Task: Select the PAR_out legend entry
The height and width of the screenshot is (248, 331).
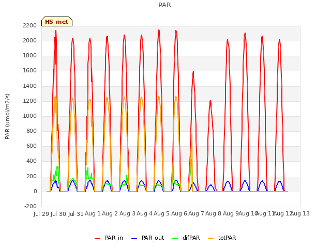Action: [x=147, y=238]
